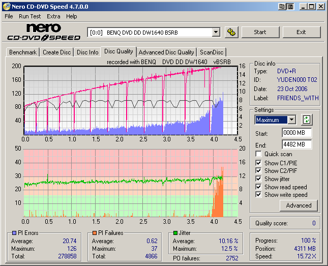Click PO failures value 2752
Image resolution: width=328 pixels, height=266 pixels.
click(232, 258)
